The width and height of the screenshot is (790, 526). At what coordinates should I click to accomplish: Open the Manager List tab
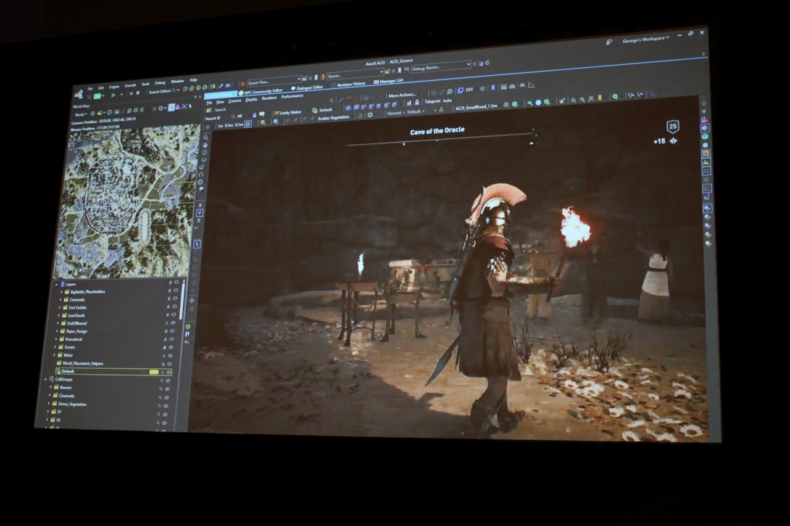(388, 81)
